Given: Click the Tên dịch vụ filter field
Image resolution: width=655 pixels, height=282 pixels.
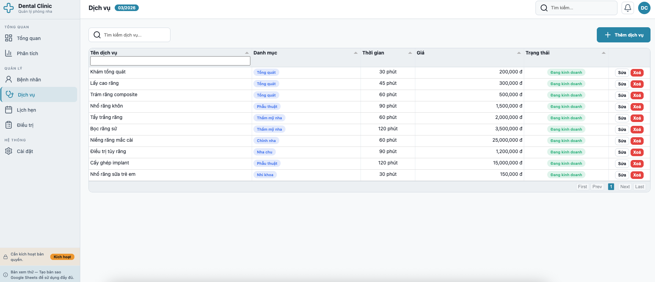Looking at the screenshot, I should tap(170, 61).
